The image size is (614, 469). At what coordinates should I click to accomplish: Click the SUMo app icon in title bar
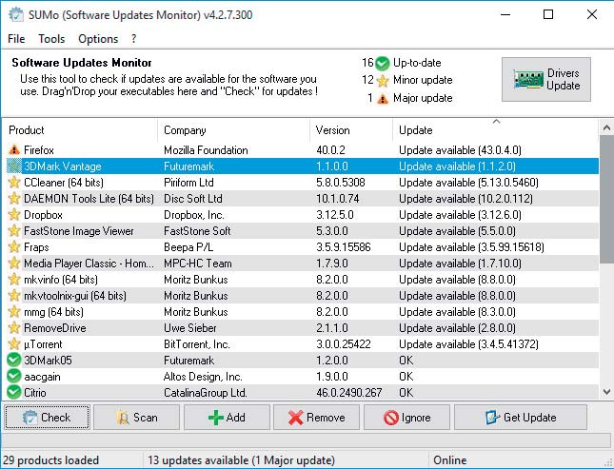point(16,15)
